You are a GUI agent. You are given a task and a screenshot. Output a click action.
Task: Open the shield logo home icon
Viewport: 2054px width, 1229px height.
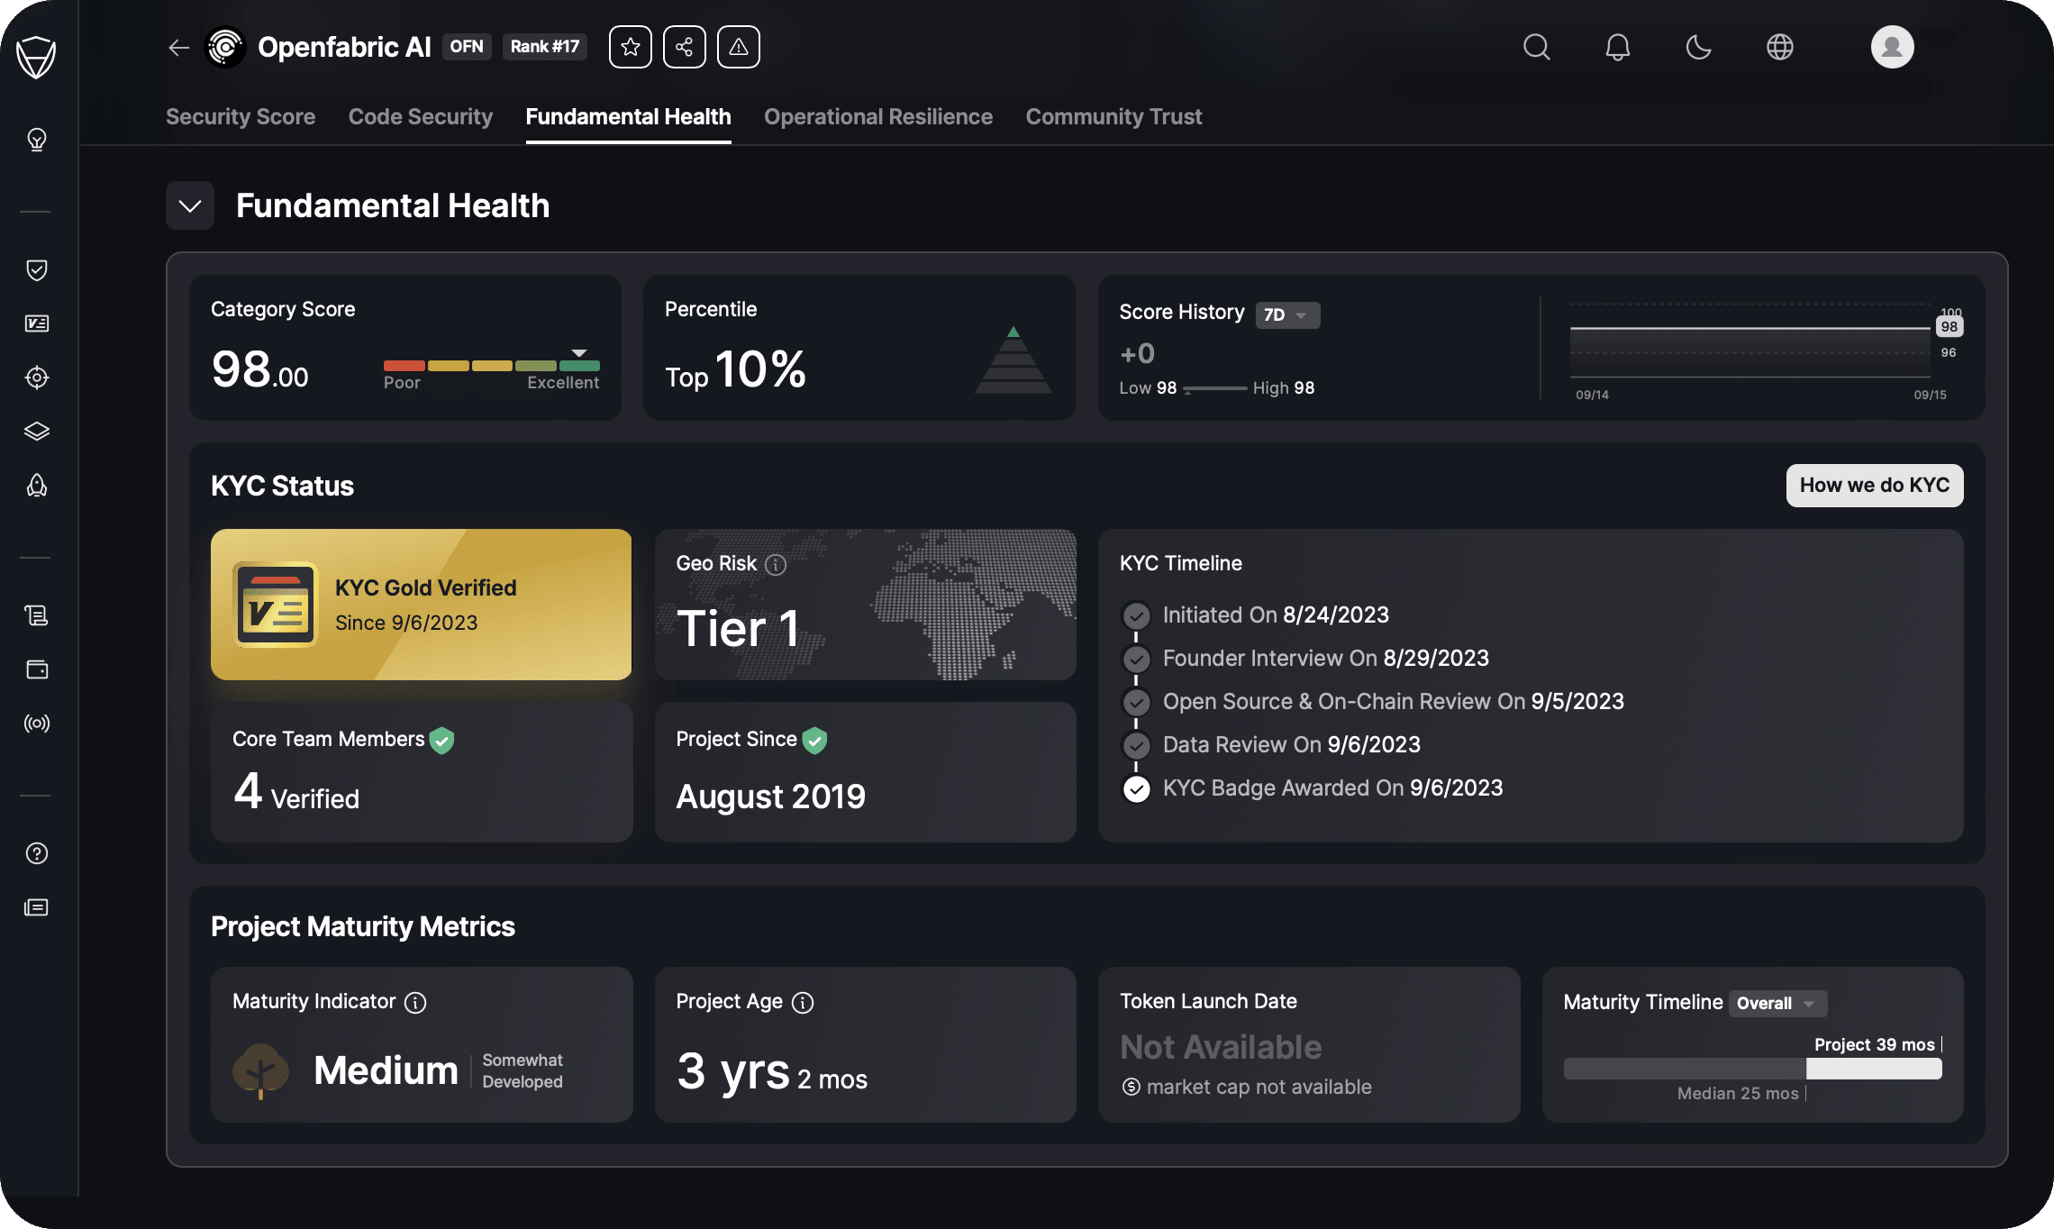[36, 57]
